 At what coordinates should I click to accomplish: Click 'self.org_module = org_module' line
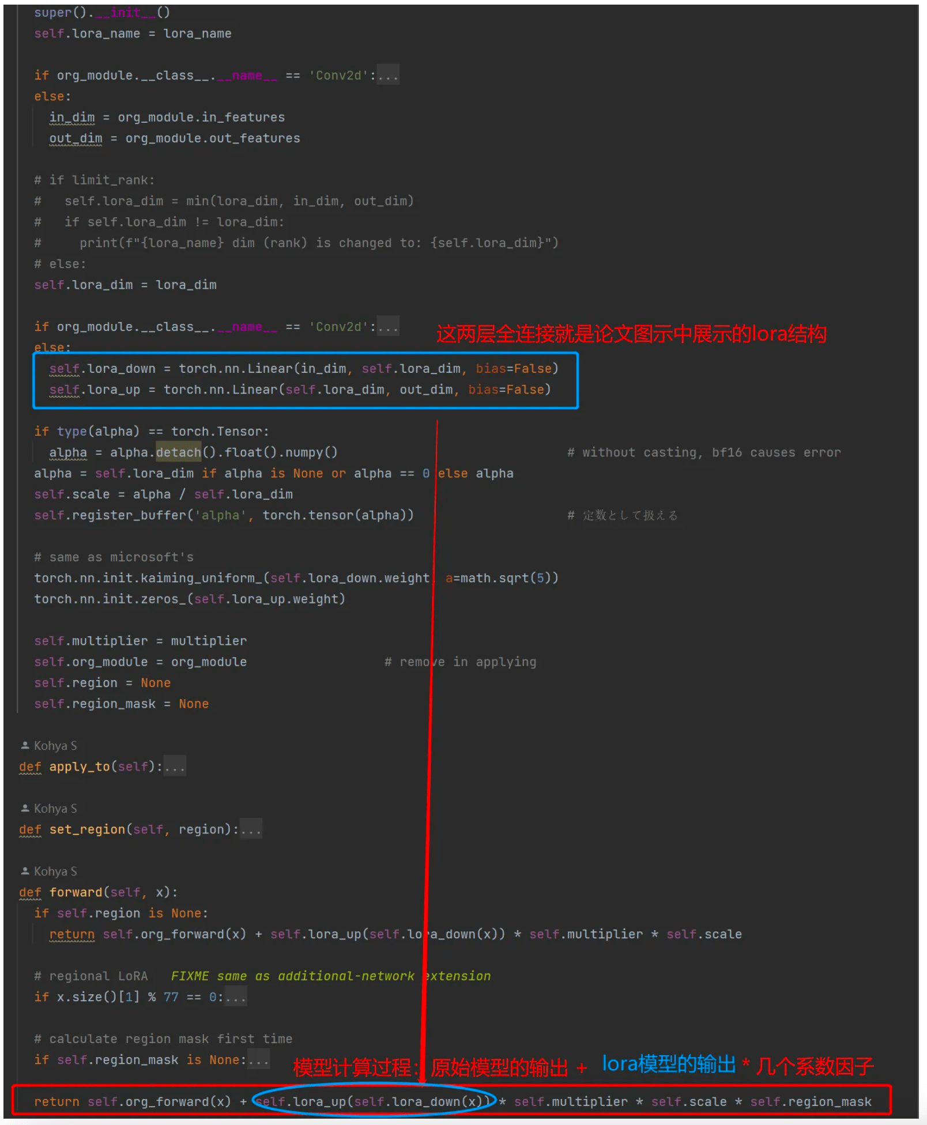pos(141,662)
